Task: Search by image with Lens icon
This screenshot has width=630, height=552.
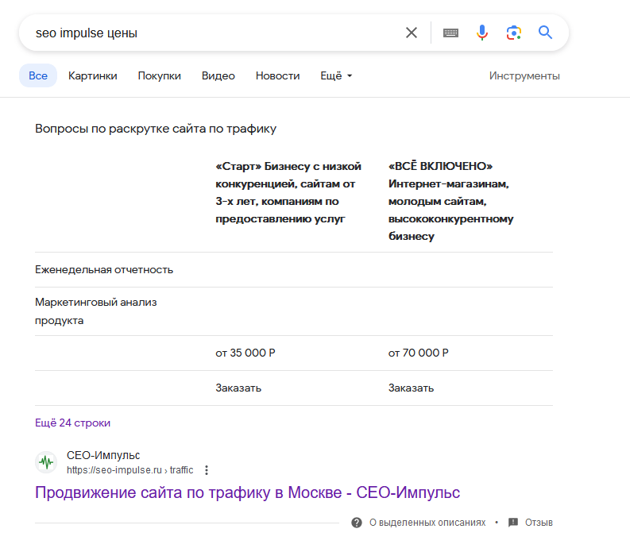Action: pyautogui.click(x=513, y=33)
